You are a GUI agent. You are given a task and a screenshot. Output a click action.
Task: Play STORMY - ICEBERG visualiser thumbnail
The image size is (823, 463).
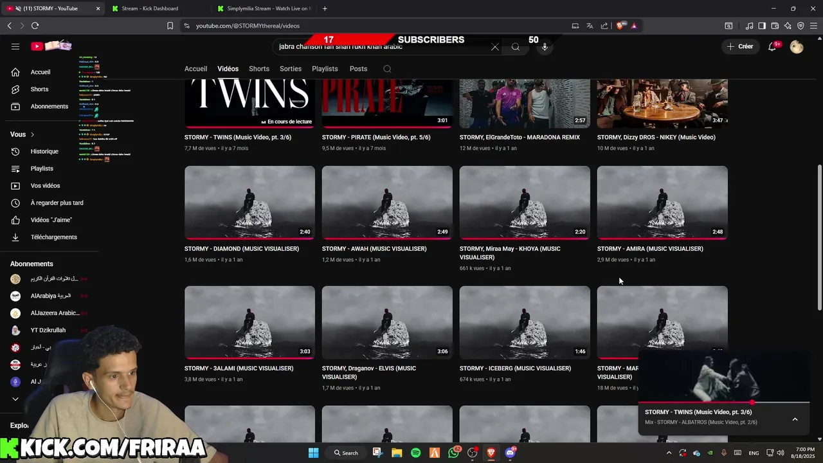coord(525,323)
